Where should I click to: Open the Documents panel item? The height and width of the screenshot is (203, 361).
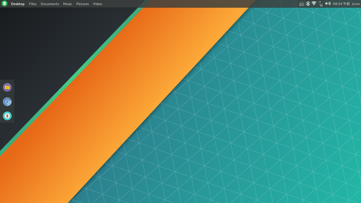point(50,4)
